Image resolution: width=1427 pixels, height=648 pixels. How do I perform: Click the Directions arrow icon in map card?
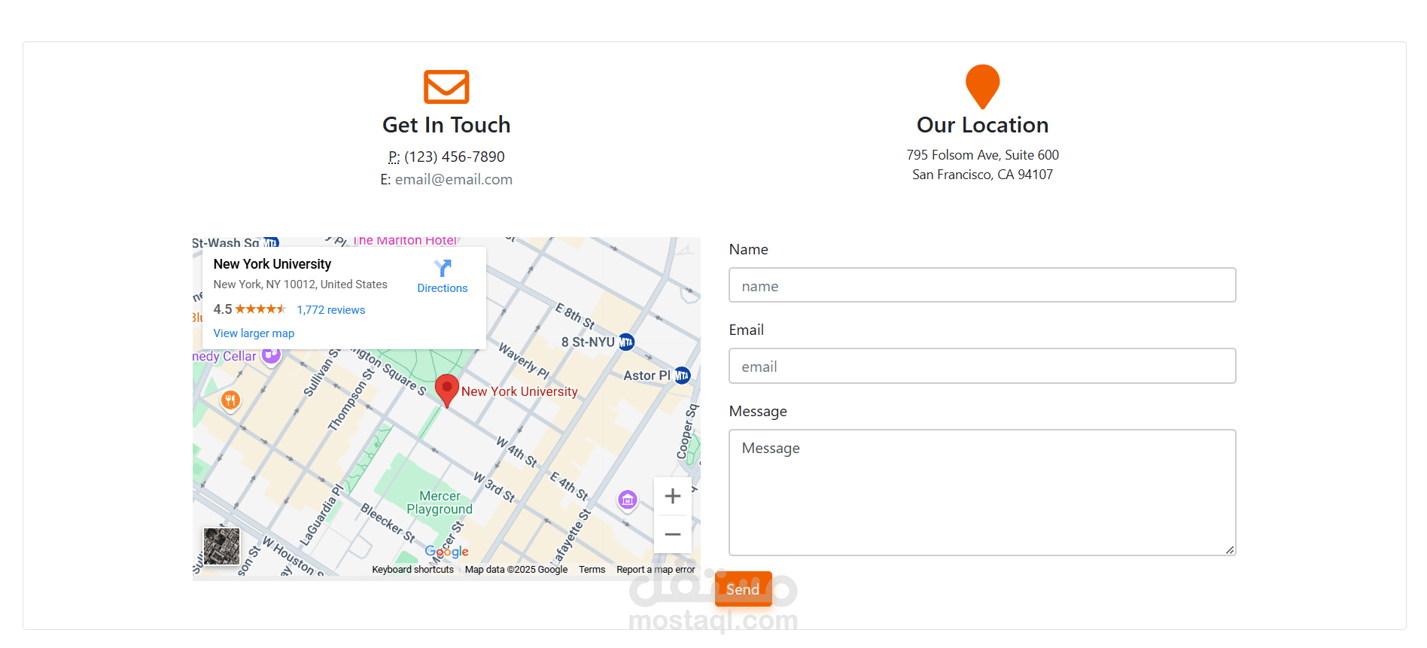point(443,269)
